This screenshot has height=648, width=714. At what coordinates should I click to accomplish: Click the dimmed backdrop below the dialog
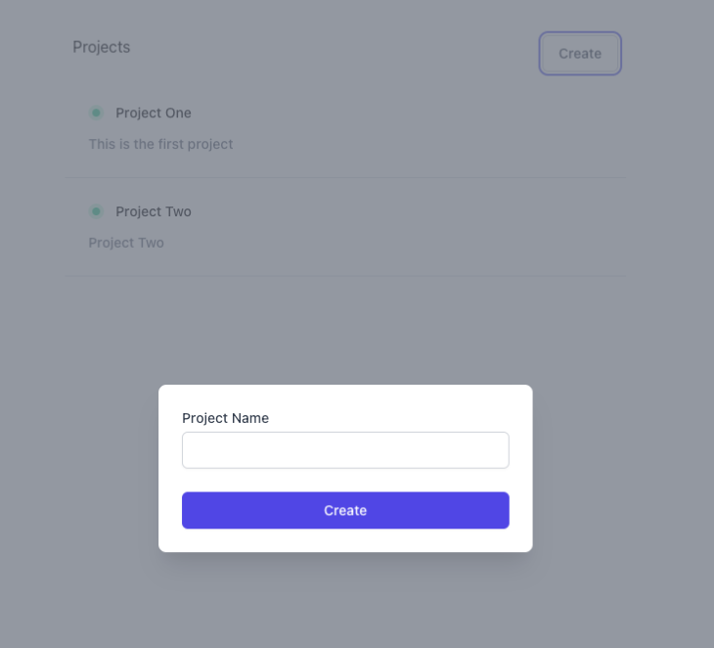pos(345,602)
